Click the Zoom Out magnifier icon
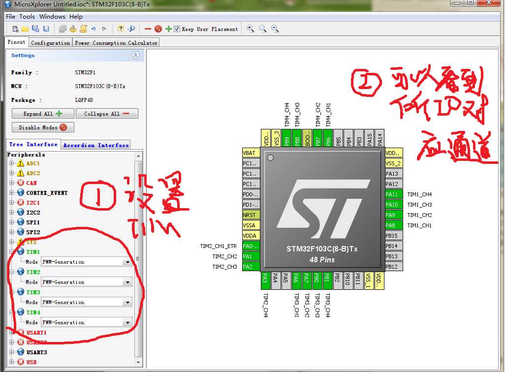 click(275, 29)
